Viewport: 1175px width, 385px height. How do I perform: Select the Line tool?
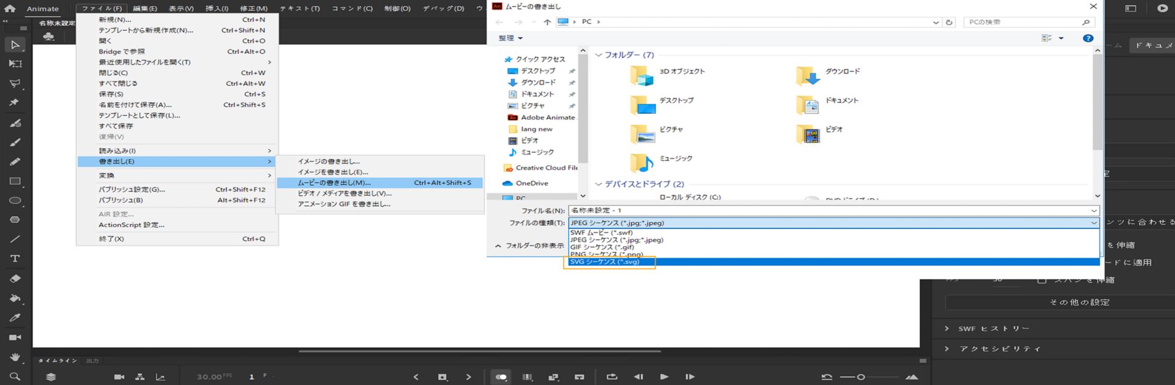point(15,239)
